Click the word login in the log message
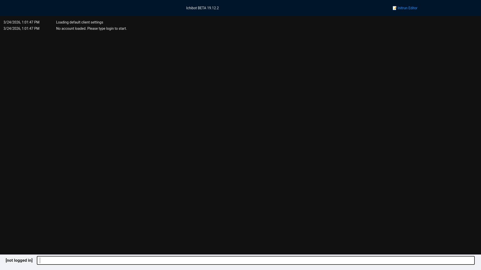This screenshot has width=481, height=270. tap(110, 28)
